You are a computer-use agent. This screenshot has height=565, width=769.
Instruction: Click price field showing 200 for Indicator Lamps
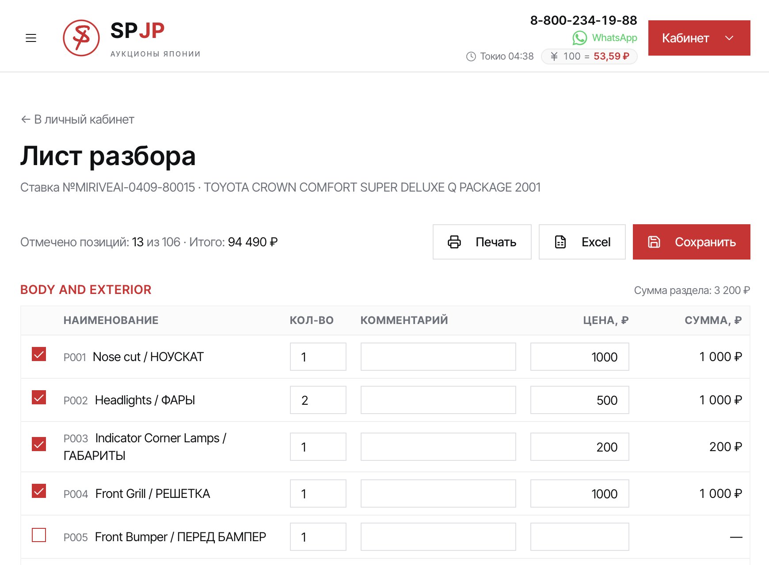(x=580, y=447)
